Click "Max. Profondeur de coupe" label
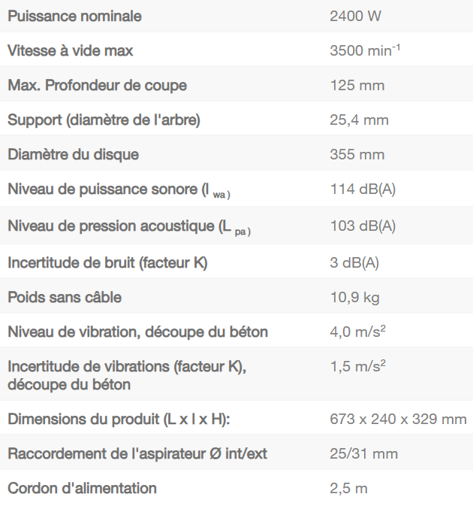The image size is (473, 506). pyautogui.click(x=97, y=85)
